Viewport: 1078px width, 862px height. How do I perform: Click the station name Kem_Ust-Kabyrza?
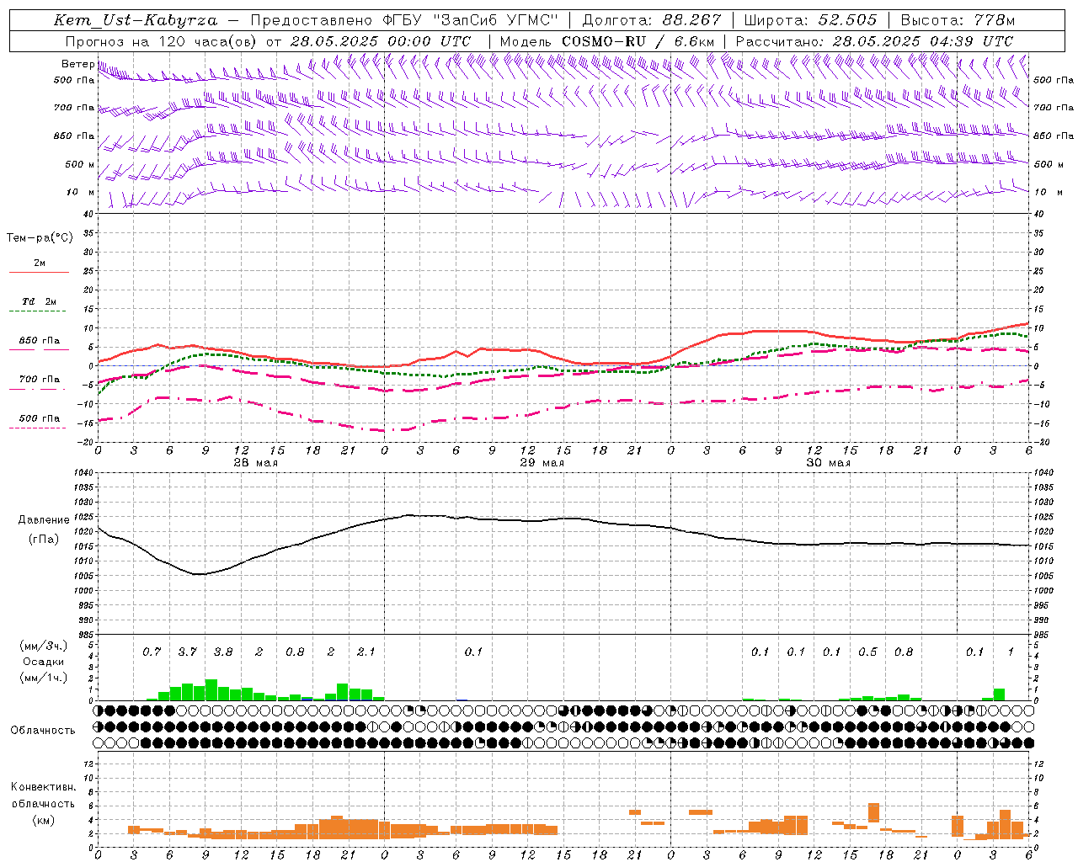pos(136,20)
